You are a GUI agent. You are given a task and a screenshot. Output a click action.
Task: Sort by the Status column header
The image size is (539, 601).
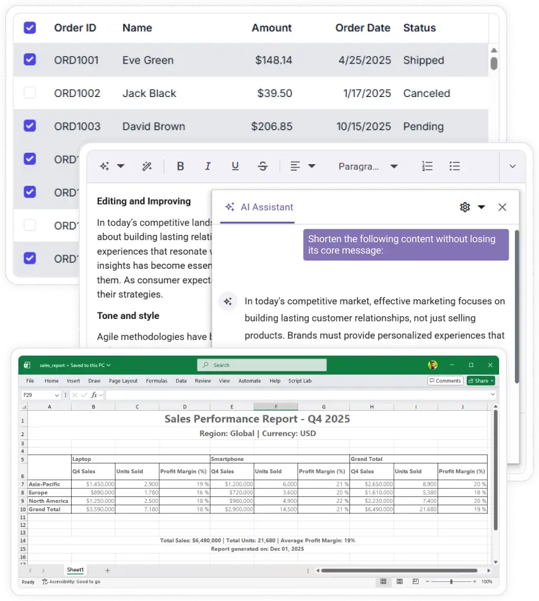[x=419, y=28]
